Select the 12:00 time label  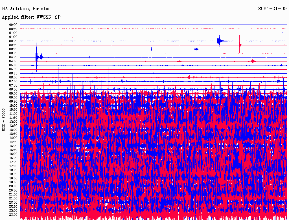13,122
